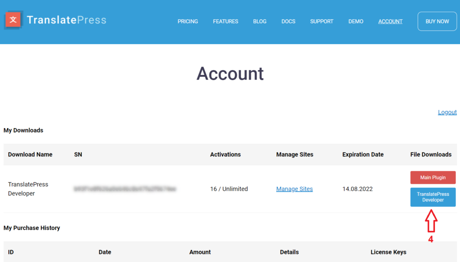Navigate to Docs
The height and width of the screenshot is (262, 460).
click(288, 22)
